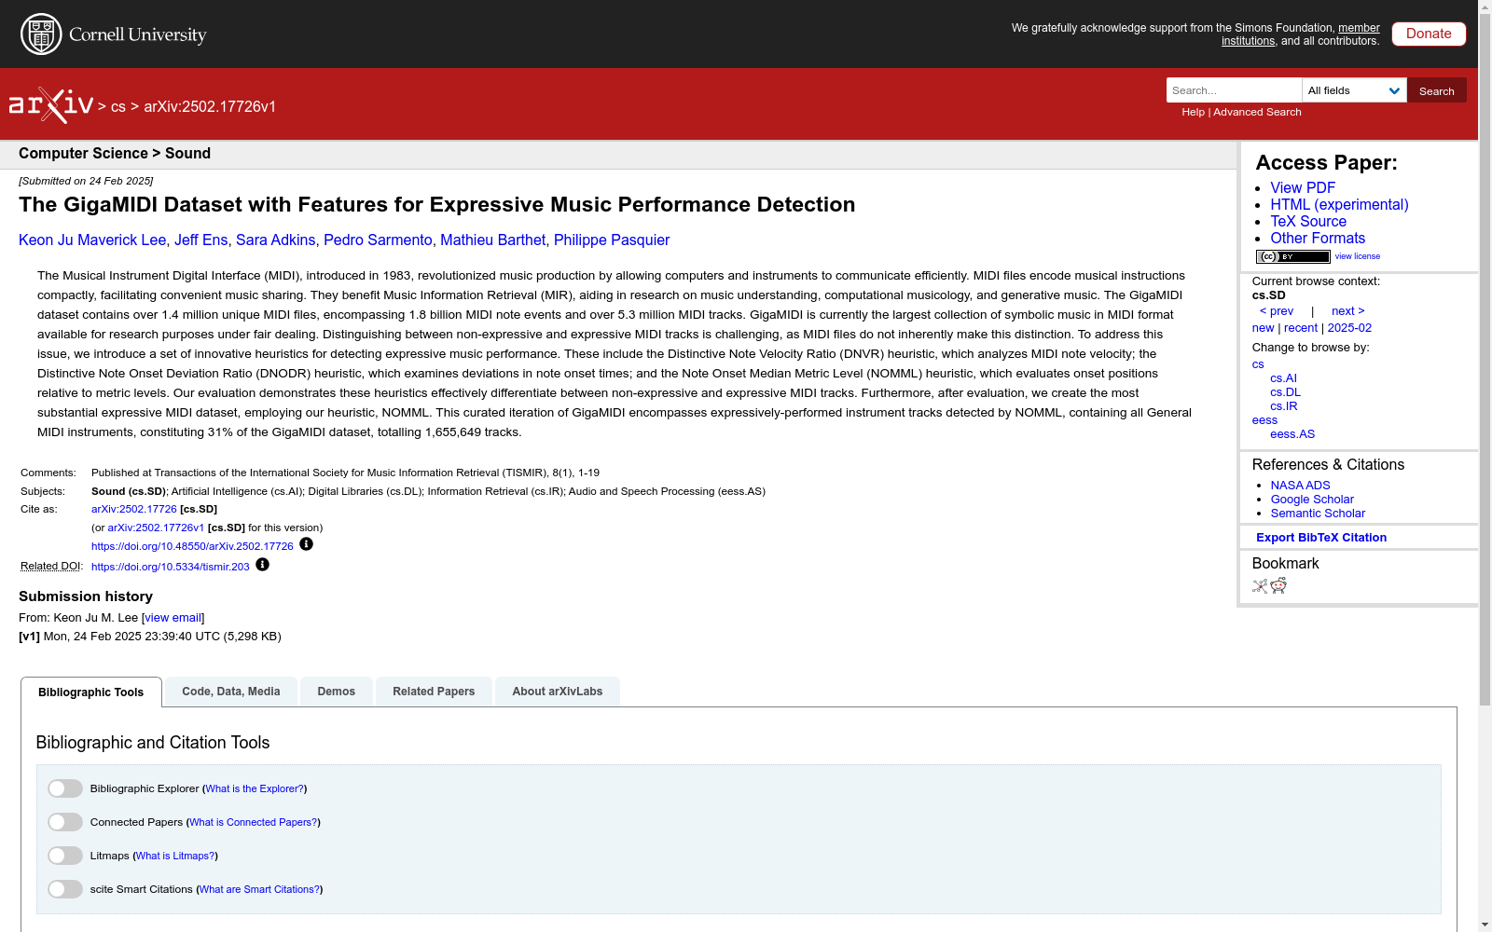1492x932 pixels.
Task: Open the Help link
Action: [1193, 112]
